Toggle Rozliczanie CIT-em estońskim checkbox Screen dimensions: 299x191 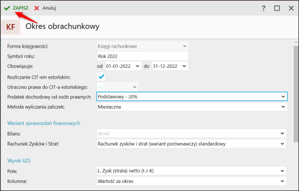101,76
